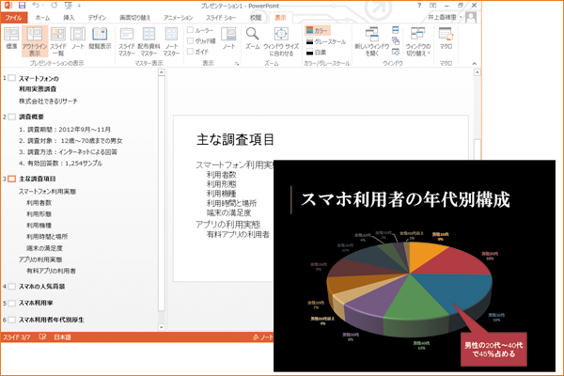Click callout 男性の20代～40代で45%占める
This screenshot has height=376, width=564.
[493, 350]
